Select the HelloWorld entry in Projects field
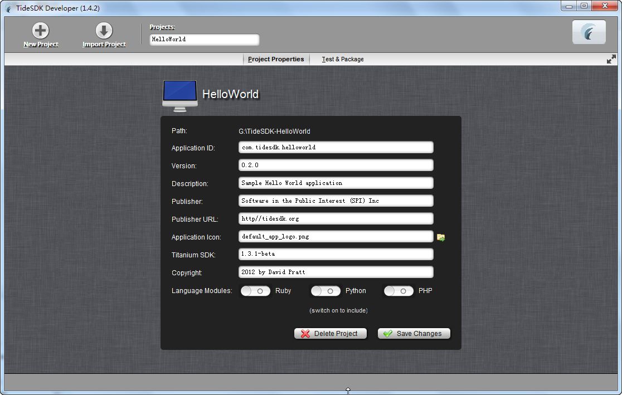The width and height of the screenshot is (622, 395). click(x=205, y=39)
